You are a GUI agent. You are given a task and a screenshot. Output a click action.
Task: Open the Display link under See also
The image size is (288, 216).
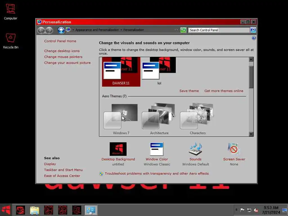point(50,164)
